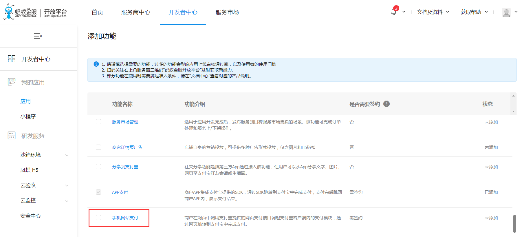This screenshot has height=237, width=524.
Task: Expand the 云验收 submenu
Action: [x=67, y=185]
